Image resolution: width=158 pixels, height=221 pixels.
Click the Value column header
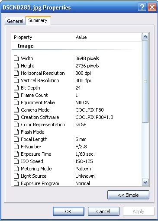107,37
